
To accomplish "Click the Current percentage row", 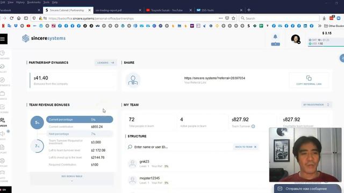I will [80, 120].
